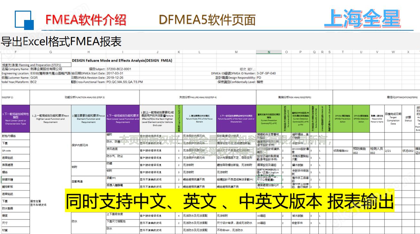
Task: Select Failure Mode (FM) of Focus Element header
Action: [199, 118]
